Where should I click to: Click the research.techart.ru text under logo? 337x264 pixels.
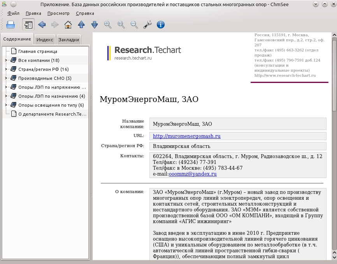[133, 58]
